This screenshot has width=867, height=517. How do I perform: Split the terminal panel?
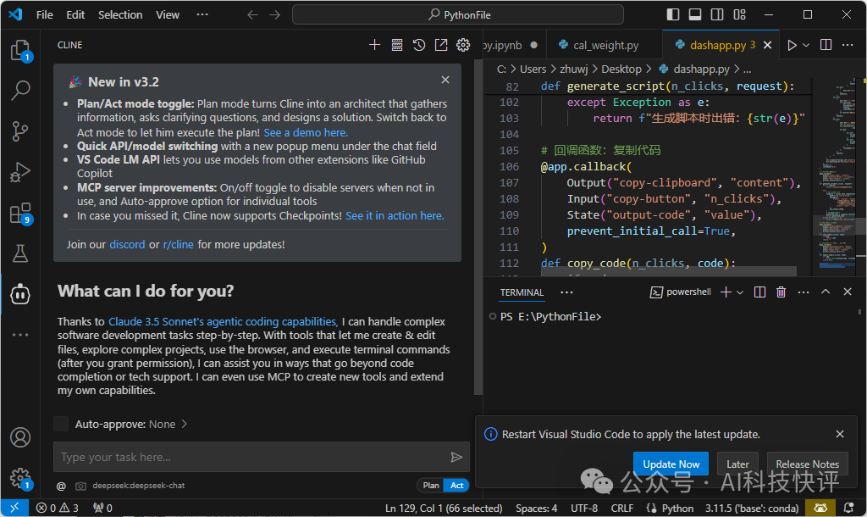coord(759,292)
